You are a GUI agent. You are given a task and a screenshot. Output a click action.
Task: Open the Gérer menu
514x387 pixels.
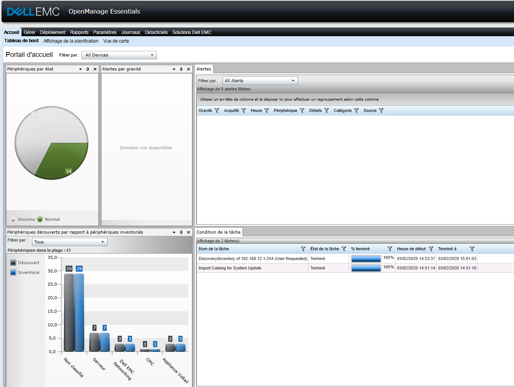point(29,32)
